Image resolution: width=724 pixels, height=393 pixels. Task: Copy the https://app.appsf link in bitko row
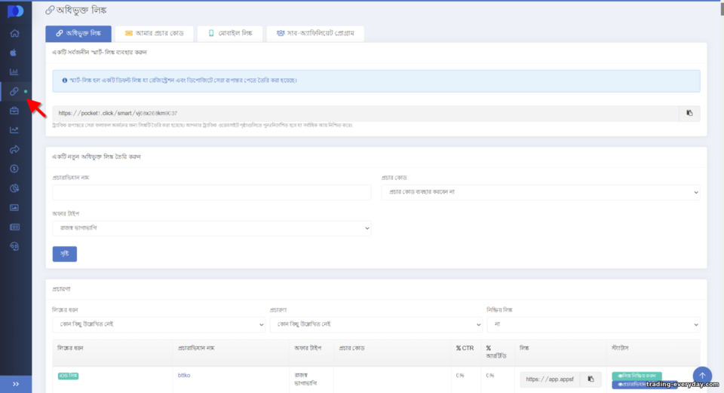pos(591,379)
